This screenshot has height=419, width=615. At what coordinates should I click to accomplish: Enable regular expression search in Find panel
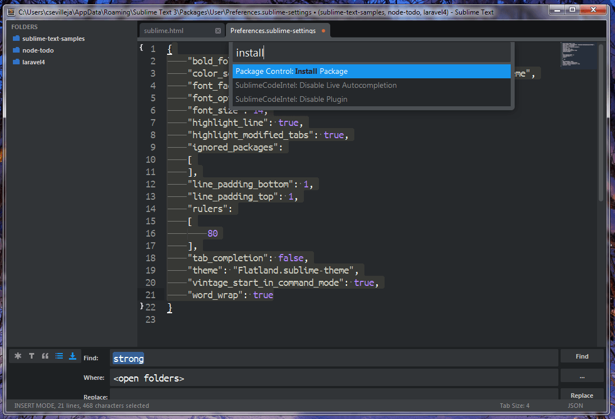[17, 356]
